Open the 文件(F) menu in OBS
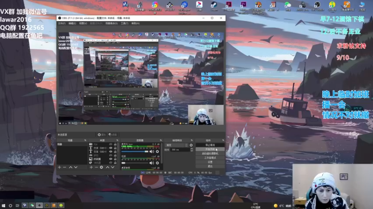This screenshot has width=373, height=209. click(62, 24)
